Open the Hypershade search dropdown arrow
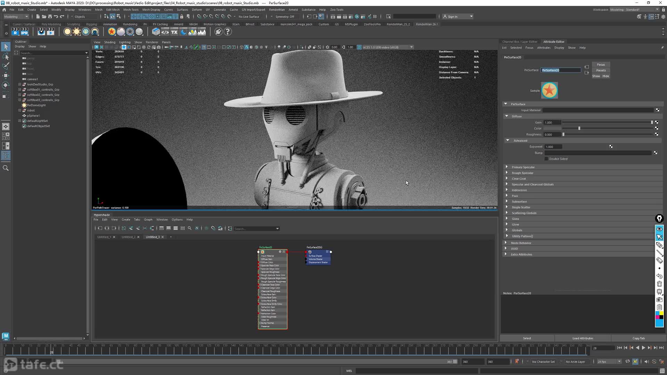Viewport: 667px width, 375px height. point(277,229)
